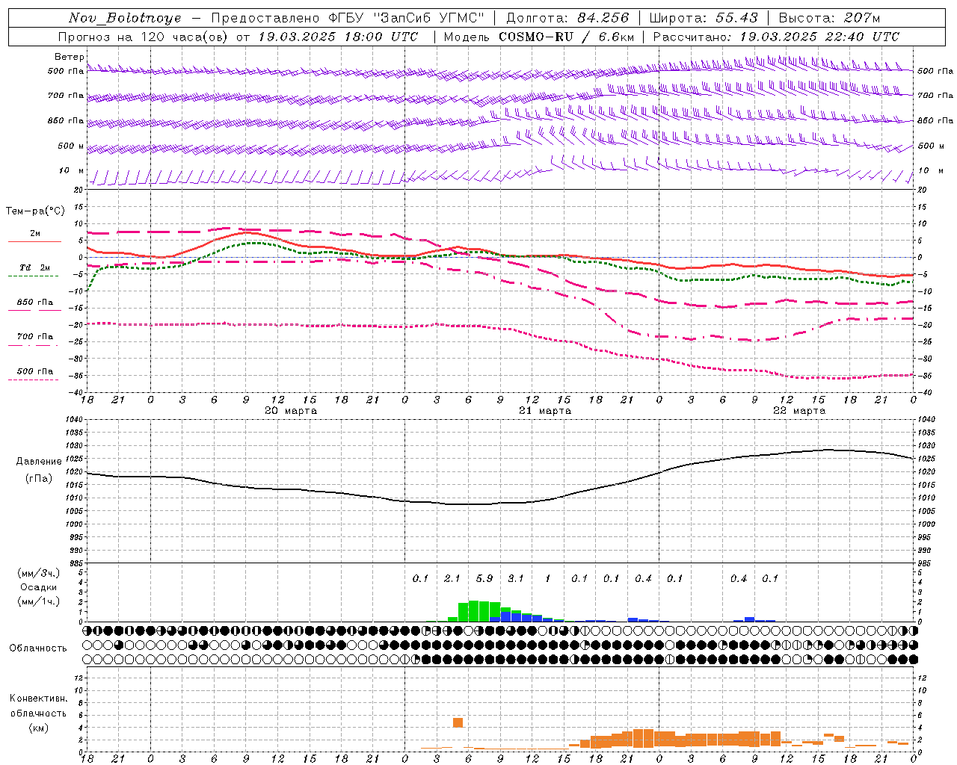Select the provider text ФГБУ "ЗапСиб УГМС"
The image size is (957, 765).
pos(407,18)
